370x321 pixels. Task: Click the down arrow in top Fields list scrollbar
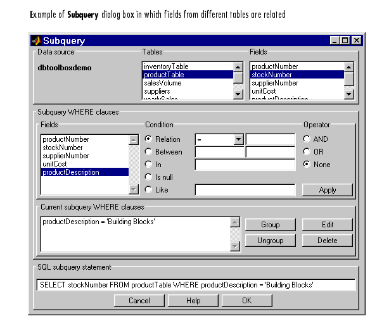pyautogui.click(x=348, y=94)
